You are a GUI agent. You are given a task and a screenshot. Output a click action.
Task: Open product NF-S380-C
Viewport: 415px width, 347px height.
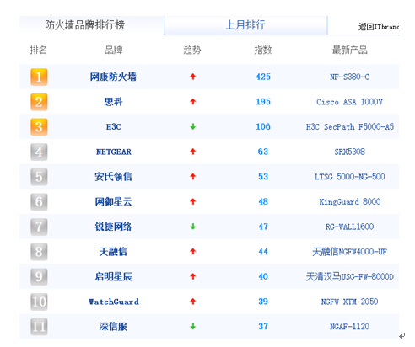[349, 77]
